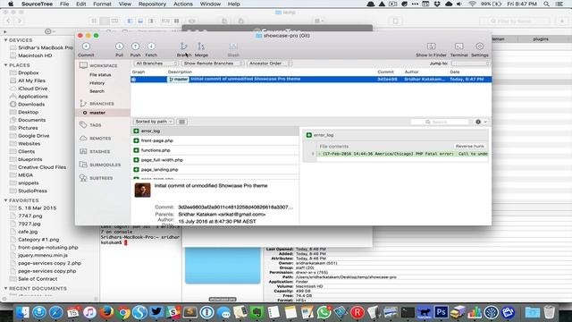Expand the Tags sidebar section
The image size is (572, 322).
tap(96, 125)
